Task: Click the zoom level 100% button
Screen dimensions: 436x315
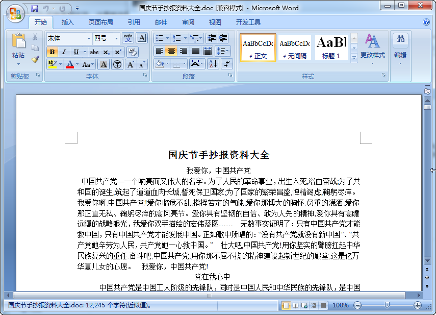Action: point(340,305)
